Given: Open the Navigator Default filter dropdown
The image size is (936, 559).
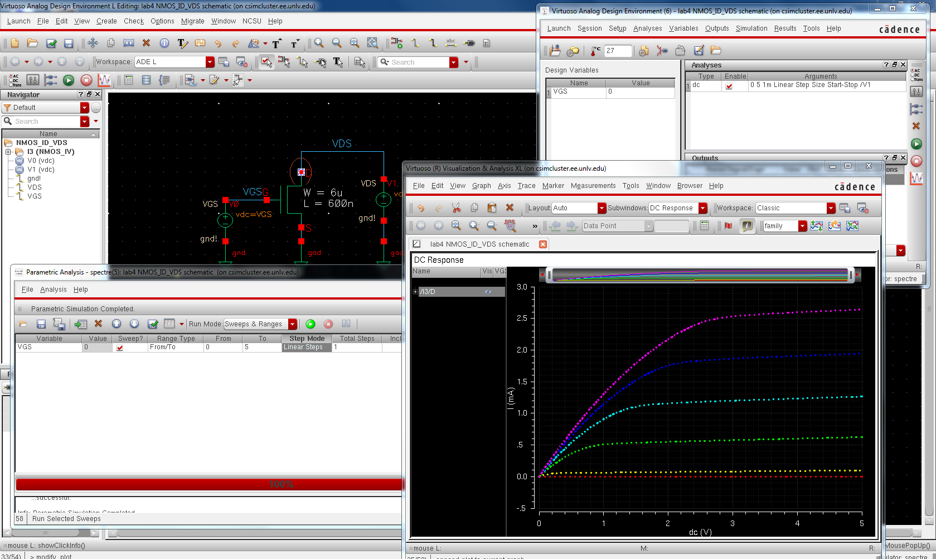Looking at the screenshot, I should point(85,108).
